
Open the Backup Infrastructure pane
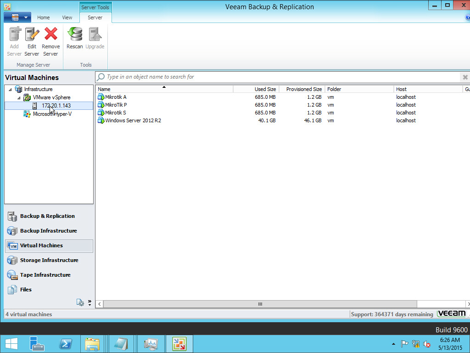coord(49,231)
